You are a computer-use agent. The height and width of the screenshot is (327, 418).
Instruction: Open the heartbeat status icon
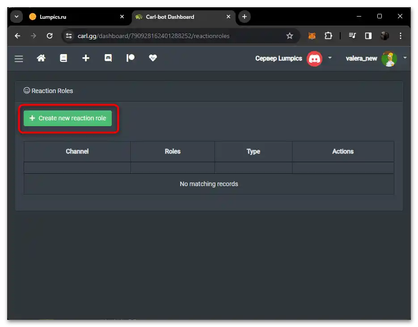(153, 58)
